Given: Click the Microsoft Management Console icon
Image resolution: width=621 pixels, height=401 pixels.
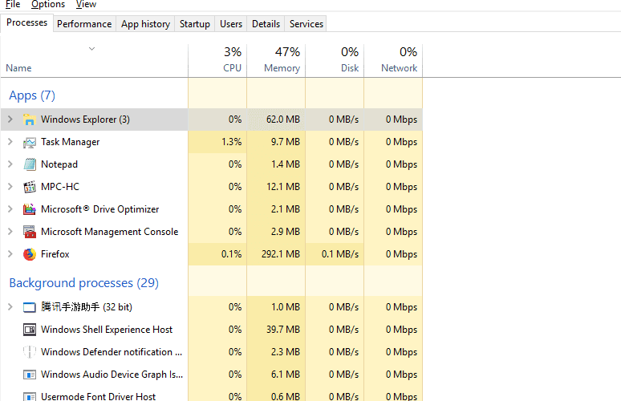Looking at the screenshot, I should point(30,232).
